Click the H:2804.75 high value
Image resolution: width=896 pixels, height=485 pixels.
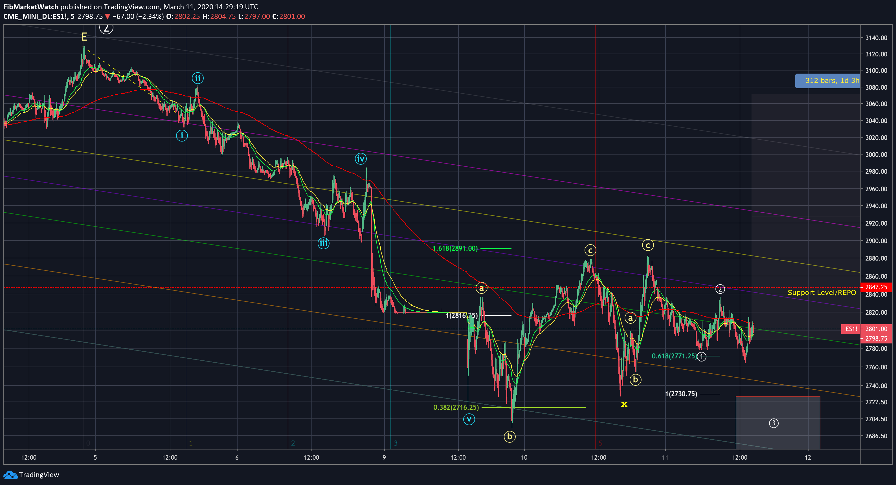point(219,16)
